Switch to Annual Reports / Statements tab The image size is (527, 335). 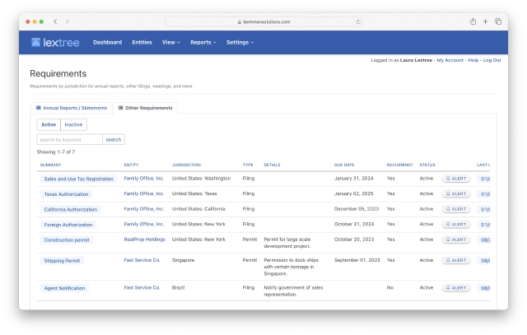tap(72, 108)
